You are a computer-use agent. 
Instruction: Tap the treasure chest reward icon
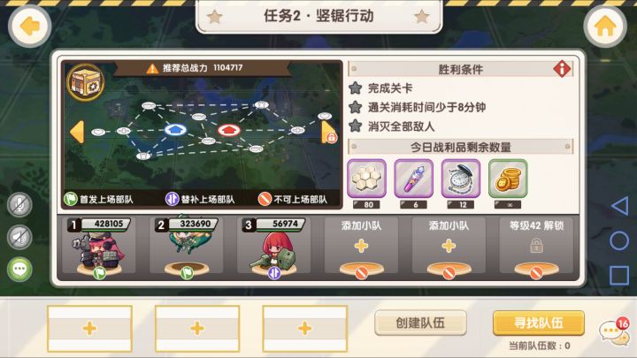[x=86, y=82]
